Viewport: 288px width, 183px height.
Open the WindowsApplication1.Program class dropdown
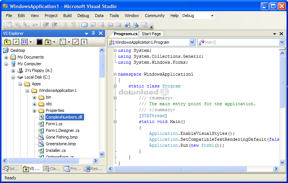point(192,42)
